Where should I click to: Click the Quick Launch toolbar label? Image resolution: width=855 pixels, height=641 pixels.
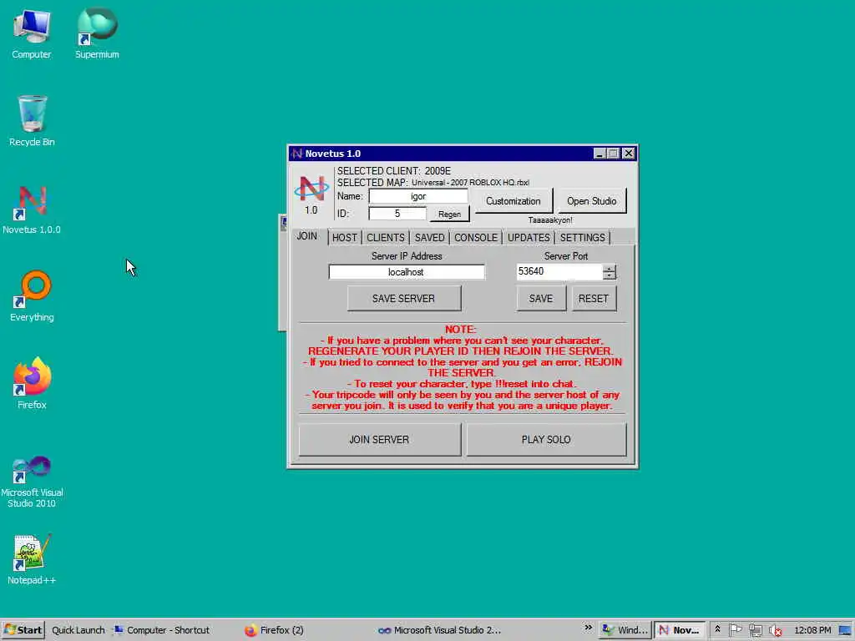(78, 630)
